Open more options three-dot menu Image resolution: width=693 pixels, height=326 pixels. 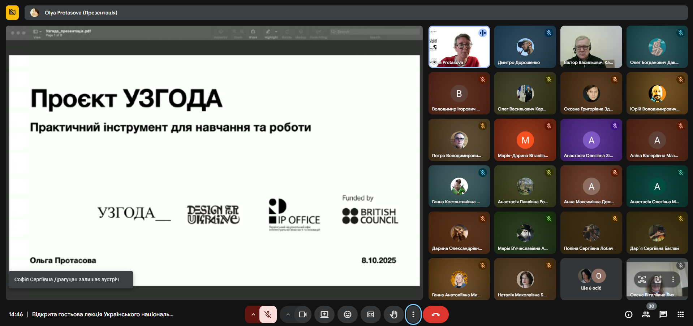tap(413, 314)
